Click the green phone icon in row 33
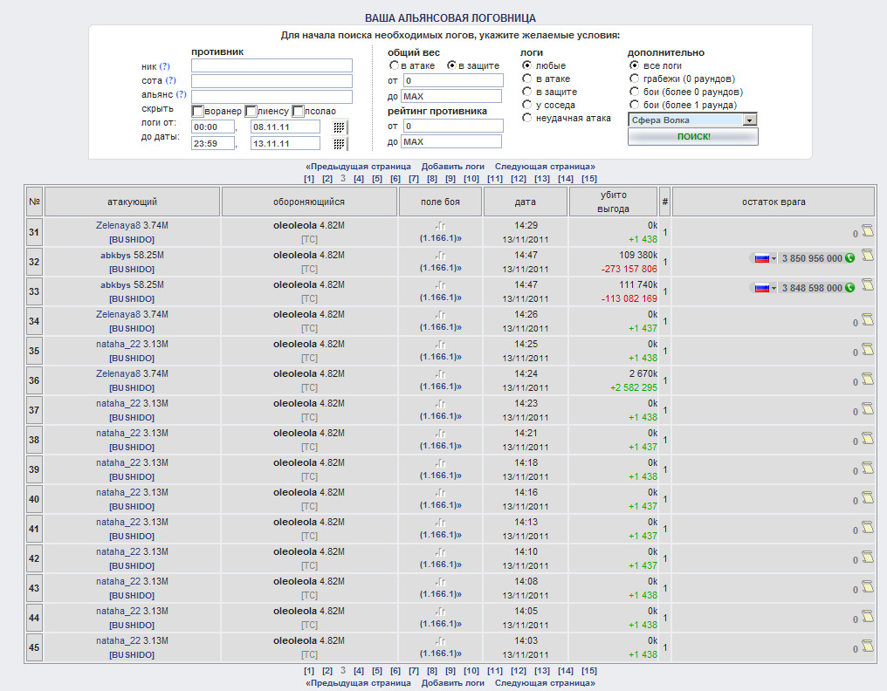Screen dimensions: 887x691 point(849,288)
